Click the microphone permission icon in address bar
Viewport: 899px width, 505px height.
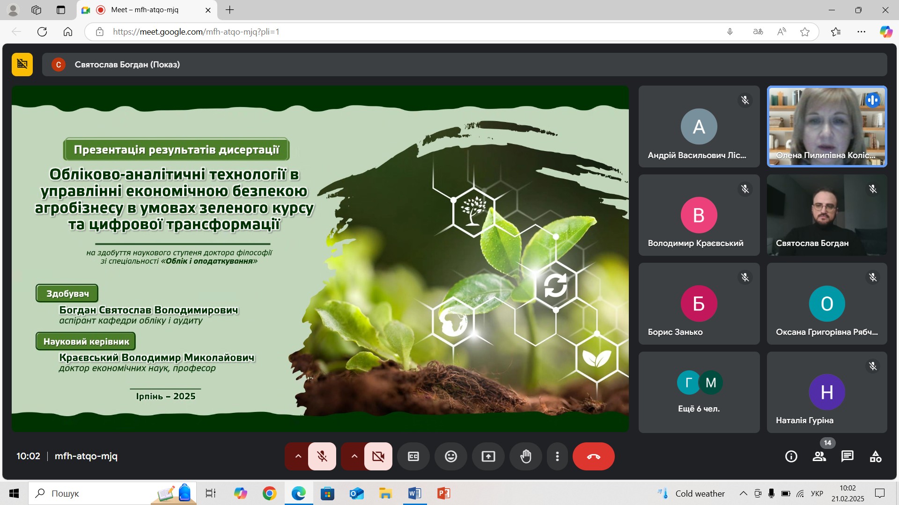click(730, 32)
